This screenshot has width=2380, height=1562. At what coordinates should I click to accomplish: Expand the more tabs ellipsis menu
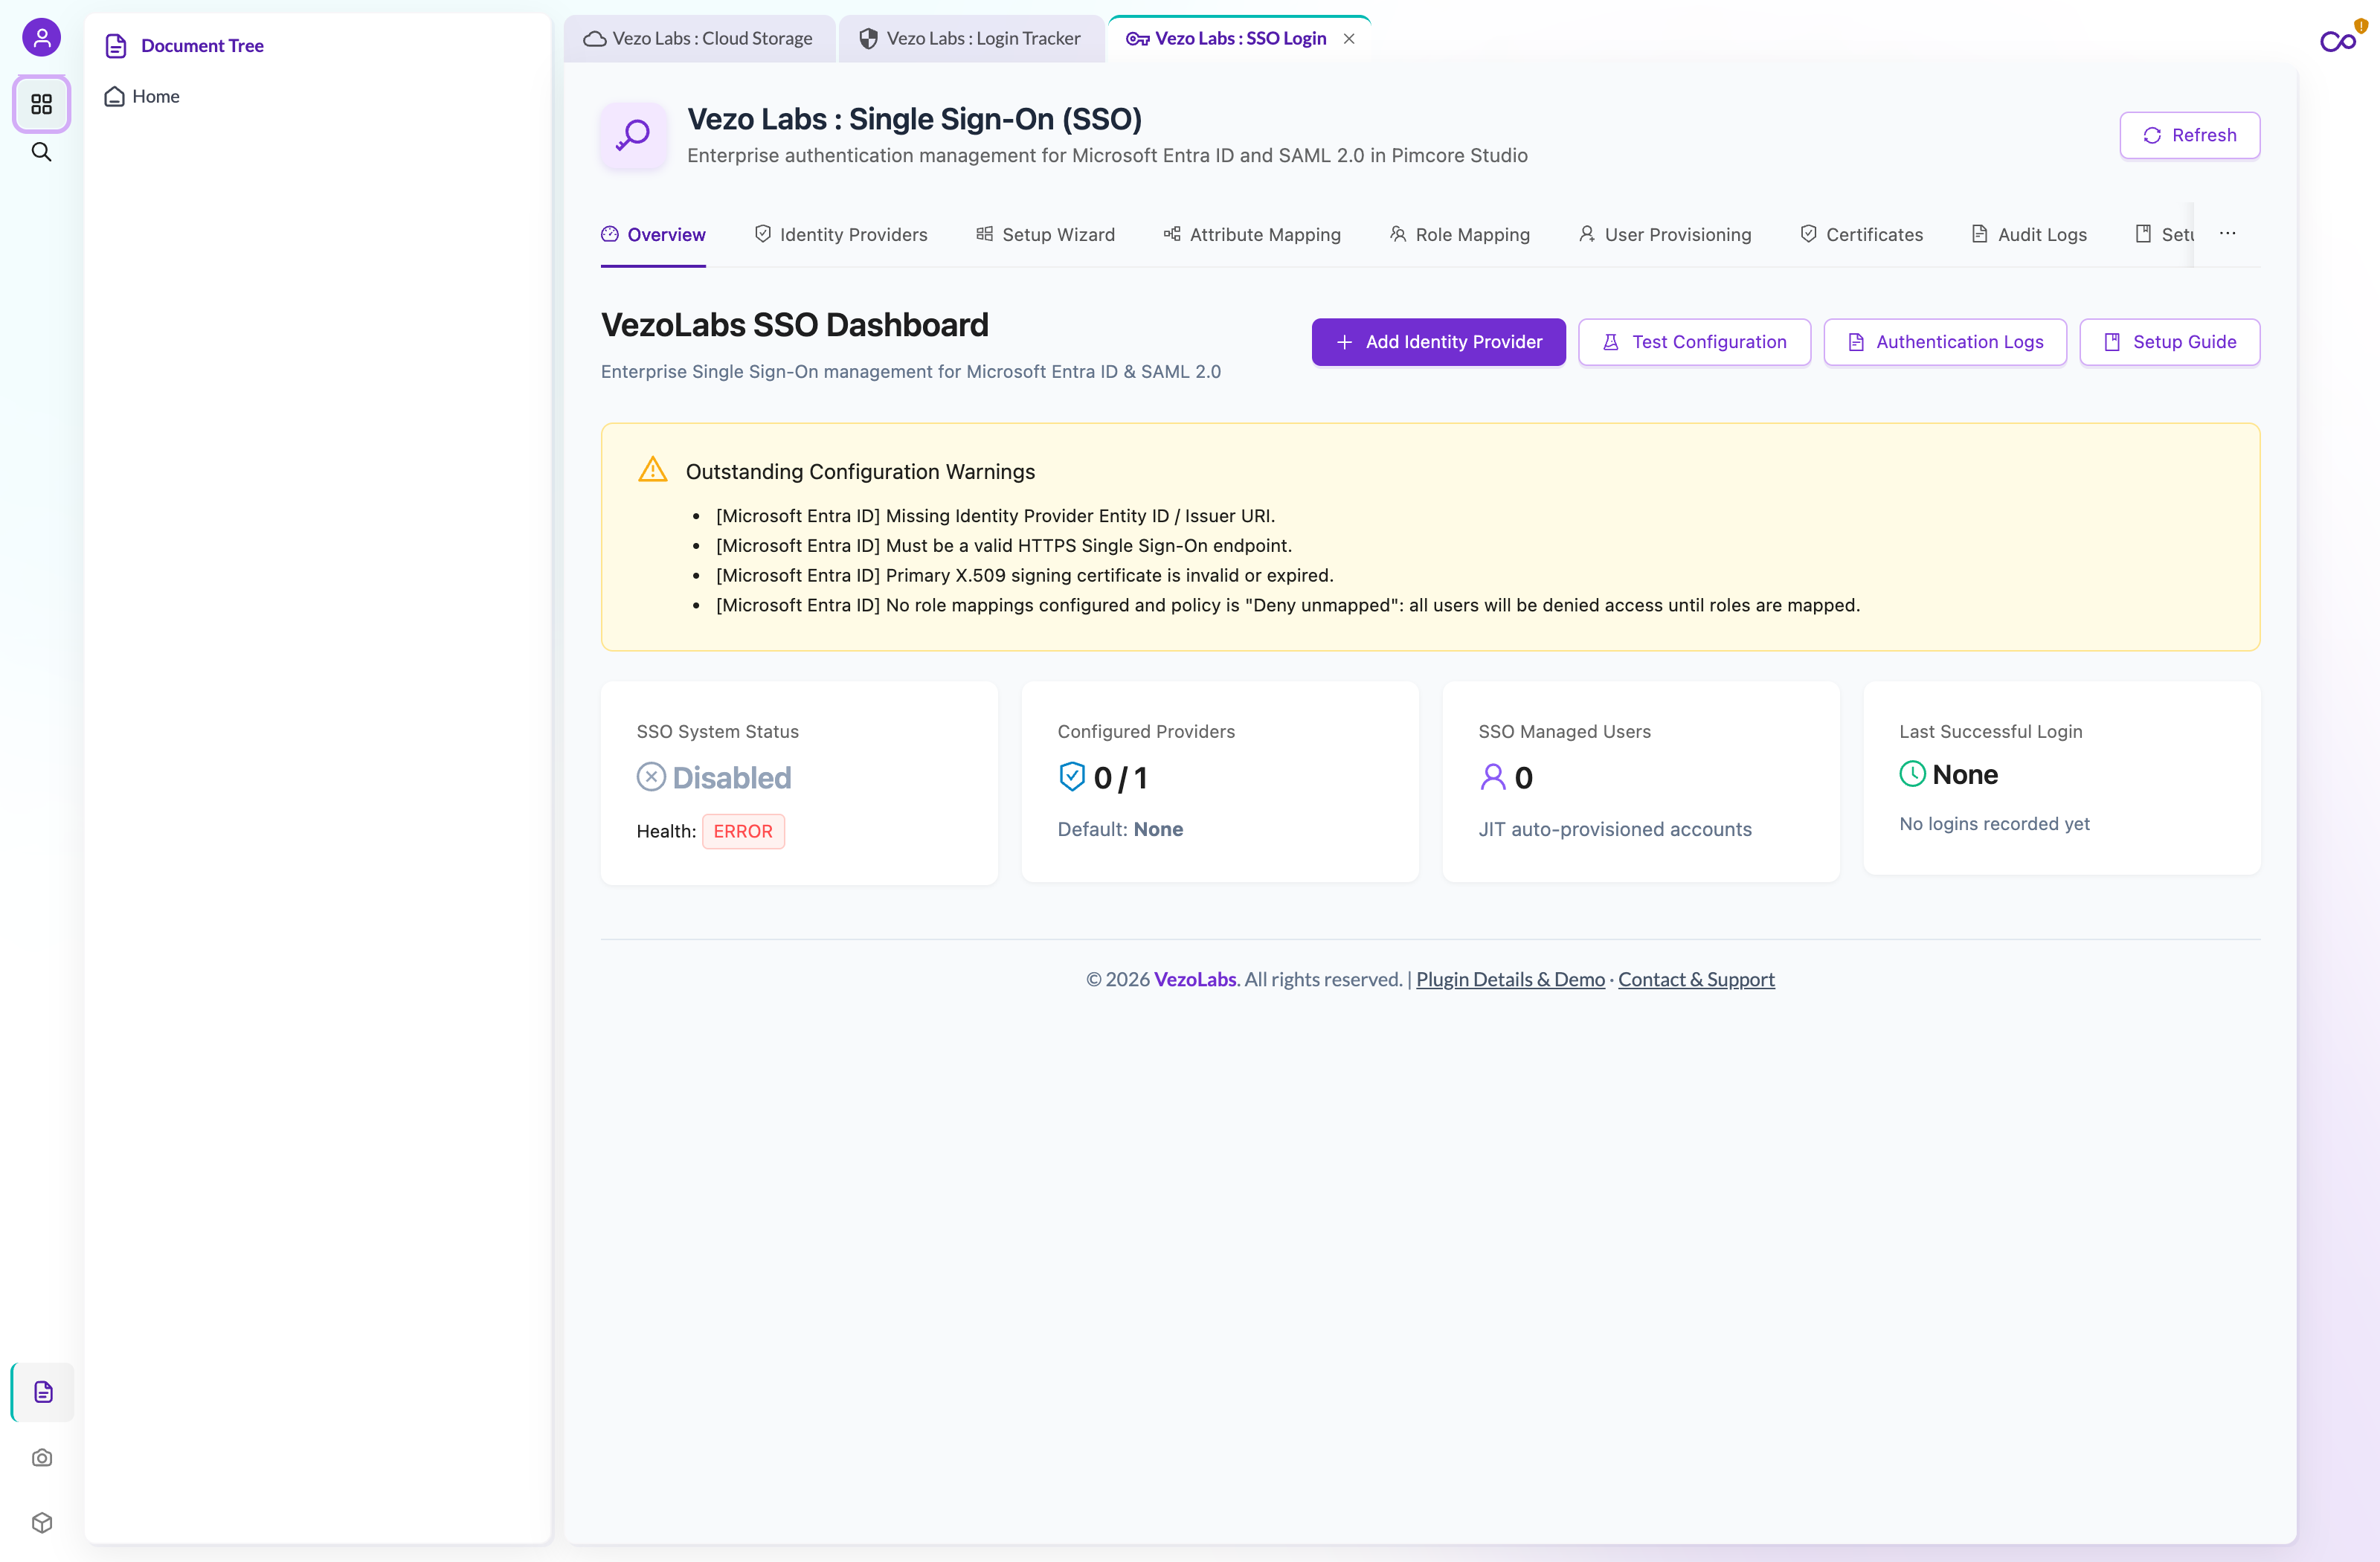click(2227, 233)
